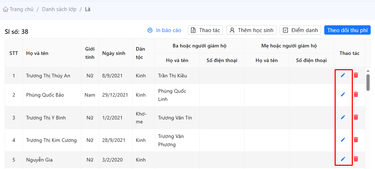
Task: Edit the Nguyễn Gia student row
Action: point(343,159)
